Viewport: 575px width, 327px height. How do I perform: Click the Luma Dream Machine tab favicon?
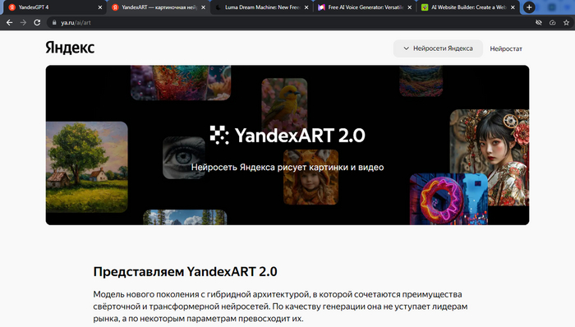pos(218,7)
